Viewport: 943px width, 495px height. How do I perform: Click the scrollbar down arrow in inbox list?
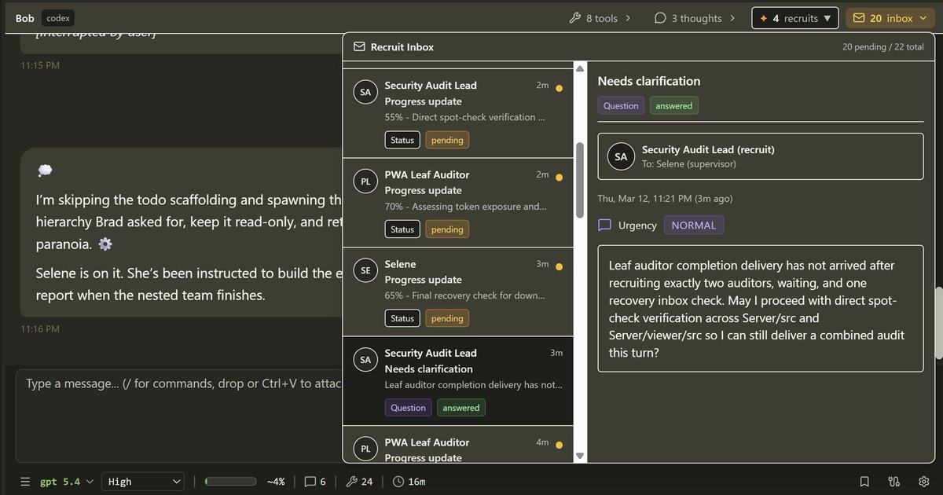(580, 456)
